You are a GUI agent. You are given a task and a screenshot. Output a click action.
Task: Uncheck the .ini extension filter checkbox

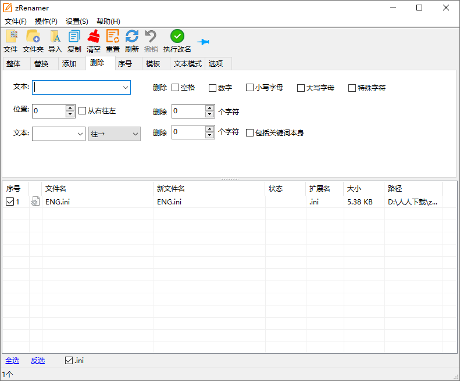click(x=69, y=361)
